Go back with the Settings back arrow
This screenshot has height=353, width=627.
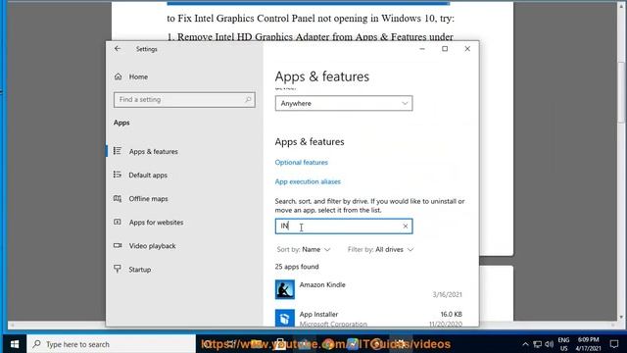click(x=118, y=49)
